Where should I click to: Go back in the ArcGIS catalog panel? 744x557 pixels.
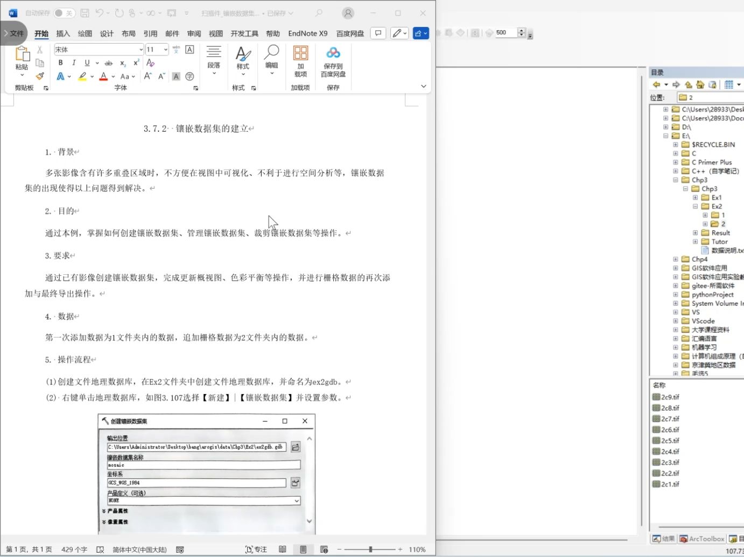coord(656,84)
